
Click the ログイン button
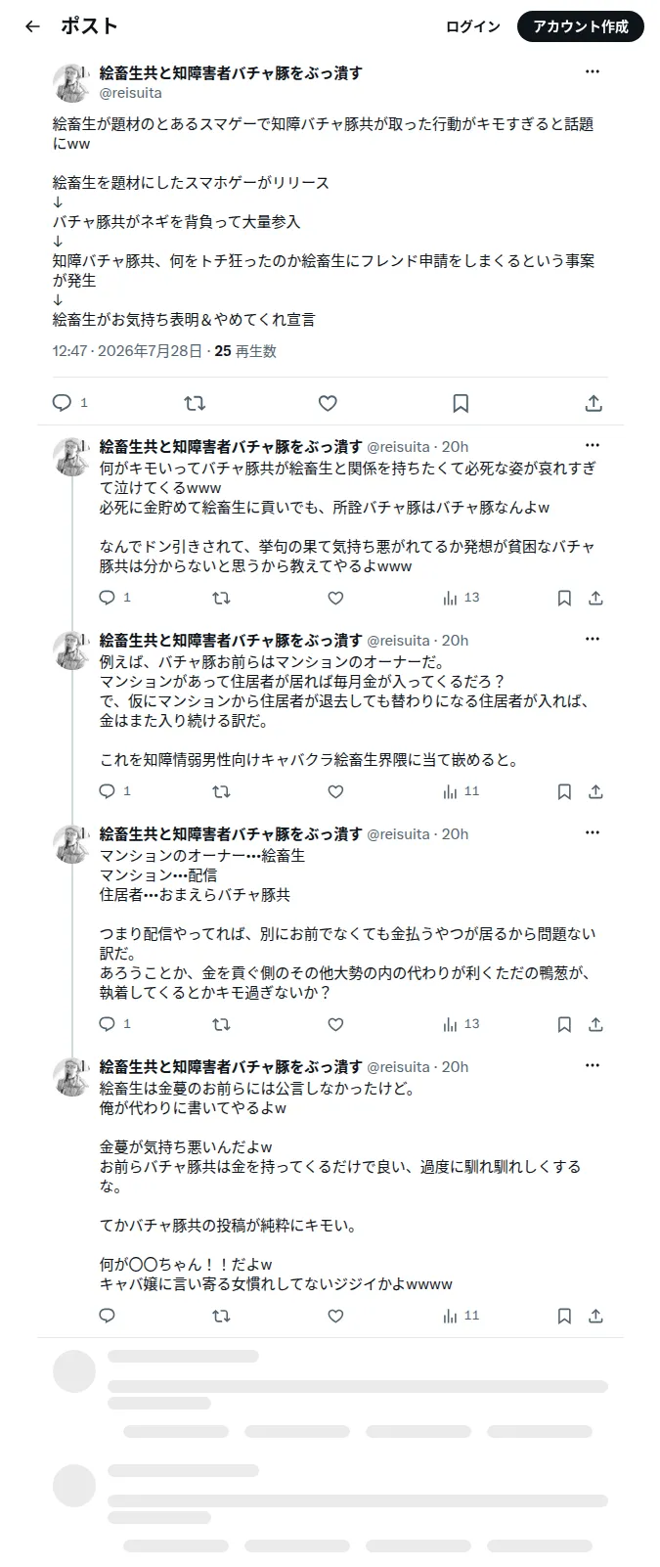click(473, 26)
